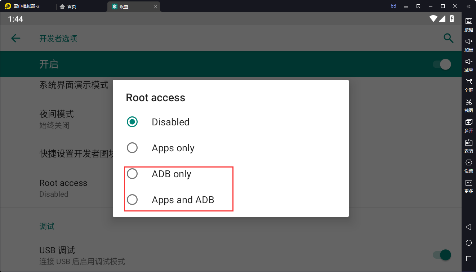
Task: Click the 雷电模拟器-3 app logo
Action: 8,6
